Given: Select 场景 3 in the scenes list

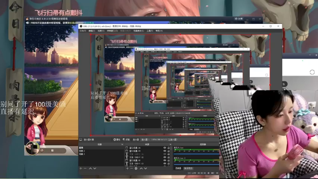Looking at the screenshot, I should (x=101, y=154).
